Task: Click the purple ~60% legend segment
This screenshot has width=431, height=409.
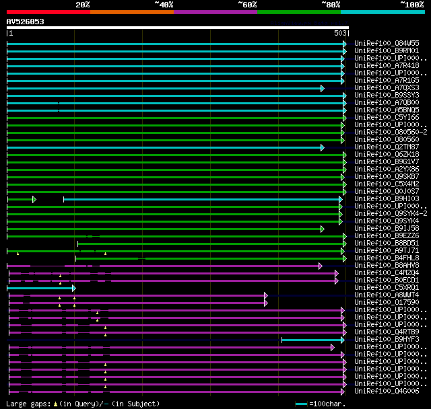Action: coord(215,12)
